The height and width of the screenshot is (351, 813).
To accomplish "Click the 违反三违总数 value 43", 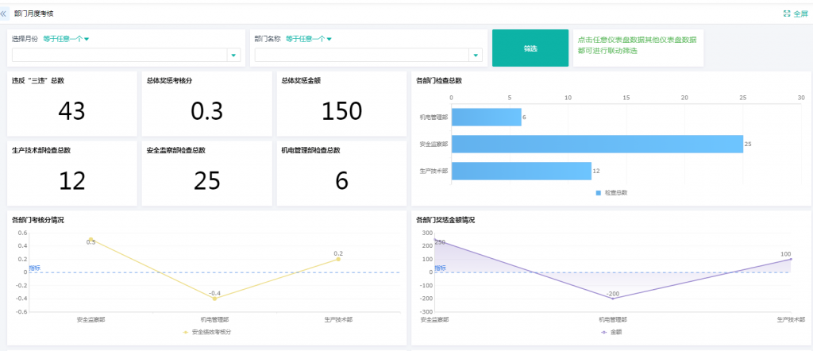I will 71,111.
